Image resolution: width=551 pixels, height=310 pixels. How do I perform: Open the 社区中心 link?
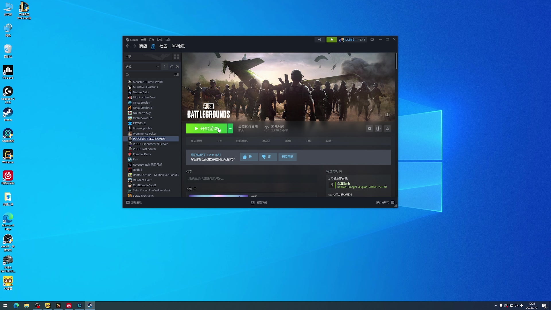(242, 141)
